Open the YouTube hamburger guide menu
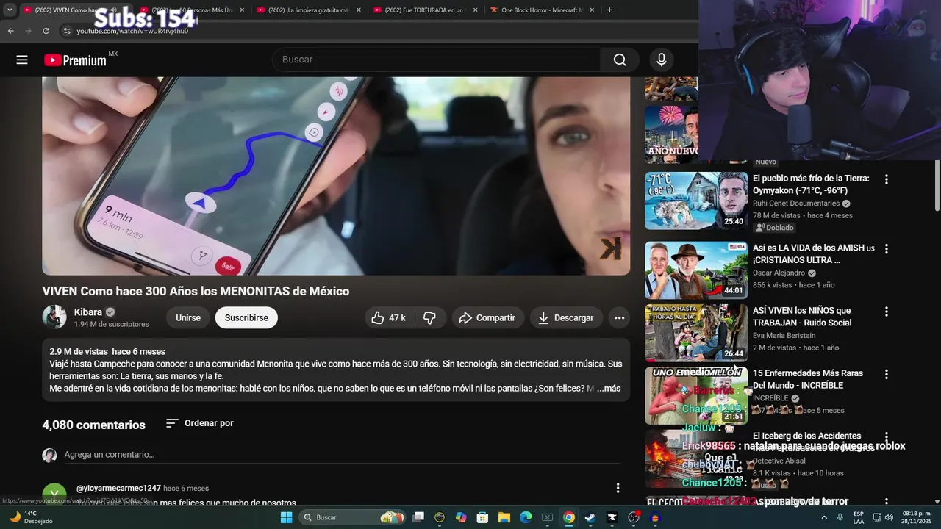941x529 pixels. pyautogui.click(x=22, y=60)
